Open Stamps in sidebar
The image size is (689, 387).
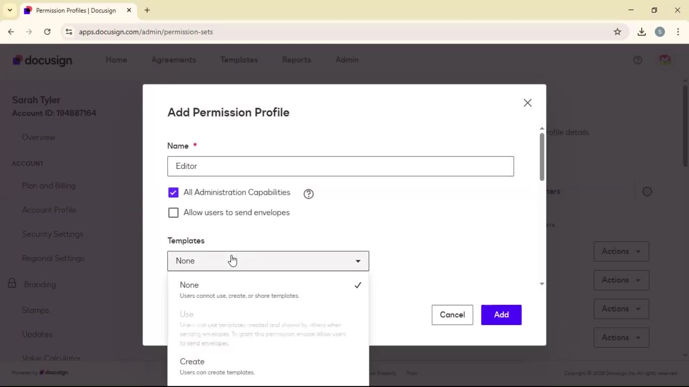pyautogui.click(x=36, y=310)
